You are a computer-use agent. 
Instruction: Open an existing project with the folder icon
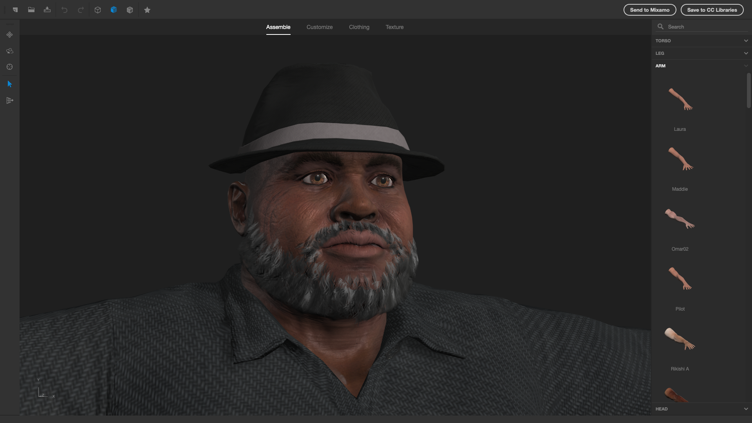click(x=31, y=10)
